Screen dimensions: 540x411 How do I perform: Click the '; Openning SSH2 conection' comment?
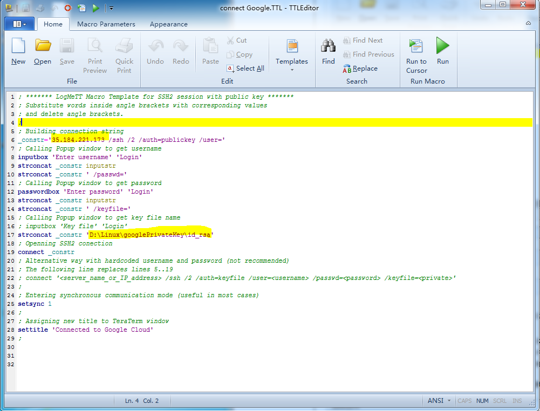[x=65, y=243]
